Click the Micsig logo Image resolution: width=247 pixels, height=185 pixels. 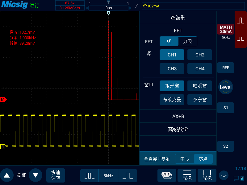tap(14, 5)
